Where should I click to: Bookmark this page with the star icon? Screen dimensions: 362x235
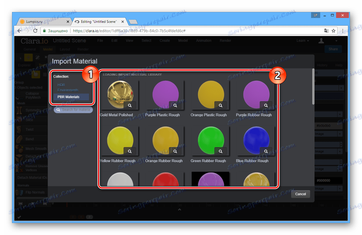[x=333, y=31]
